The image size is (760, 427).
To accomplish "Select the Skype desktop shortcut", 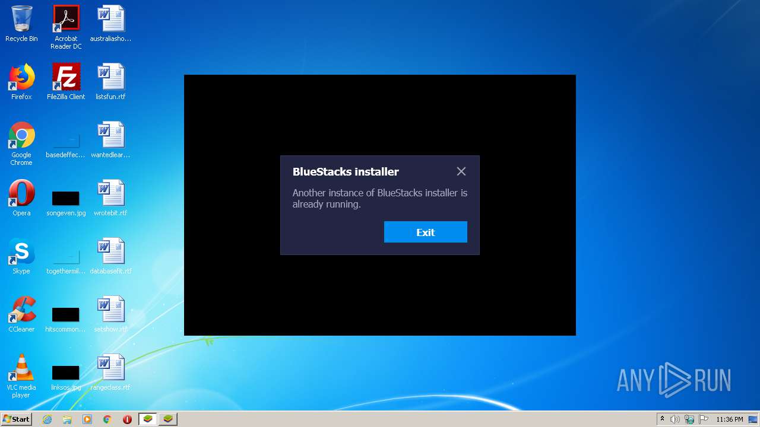I will point(21,256).
